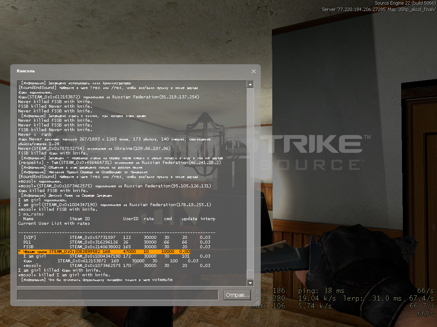Click Steam ID STEAM_0:0:612153872 in rates table
The width and height of the screenshot is (437, 327).
click(82, 261)
